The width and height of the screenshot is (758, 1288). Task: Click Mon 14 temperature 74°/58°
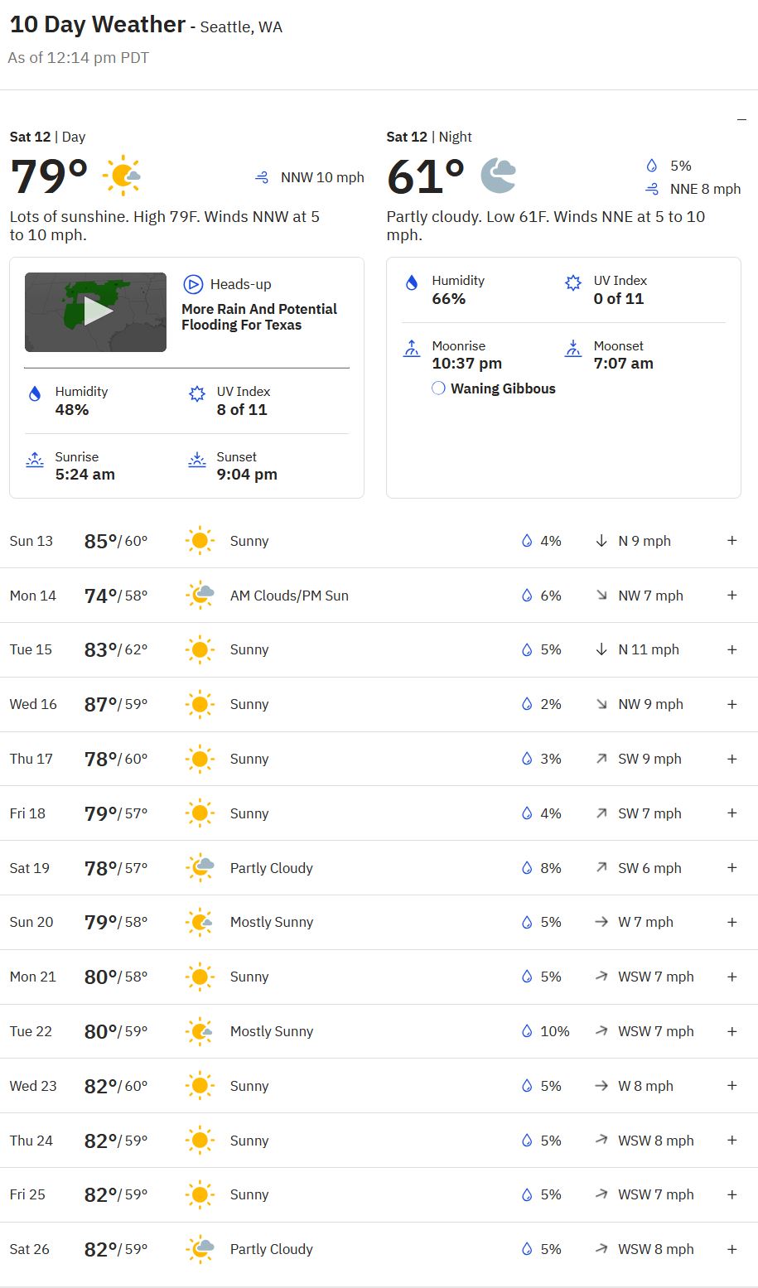pyautogui.click(x=116, y=596)
